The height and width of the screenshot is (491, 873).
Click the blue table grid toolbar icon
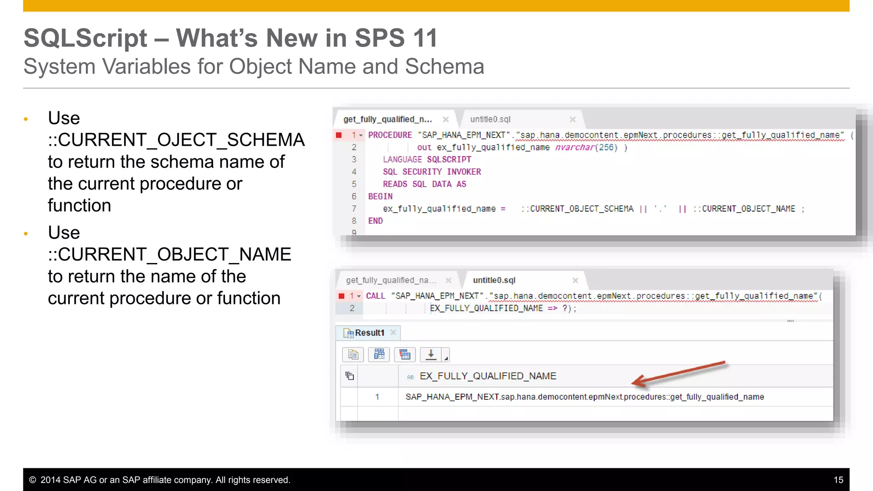pos(379,355)
